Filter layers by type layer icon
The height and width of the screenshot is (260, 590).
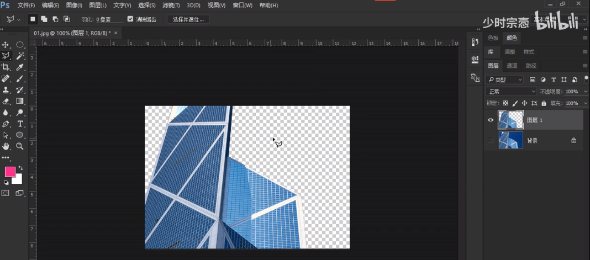[554, 79]
